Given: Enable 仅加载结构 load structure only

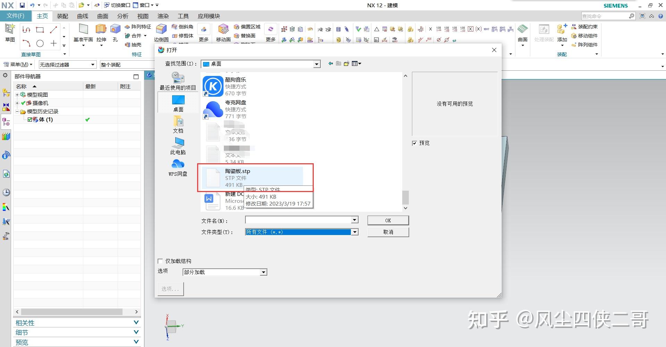Looking at the screenshot, I should (160, 261).
